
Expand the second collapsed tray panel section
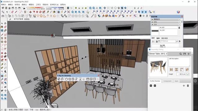click(152, 22)
